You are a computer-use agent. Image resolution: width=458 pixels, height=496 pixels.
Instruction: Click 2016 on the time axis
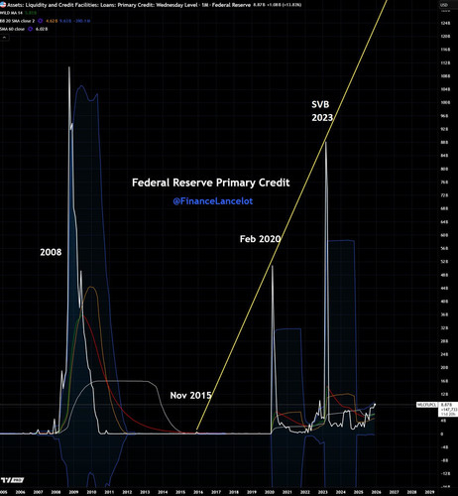[198, 492]
